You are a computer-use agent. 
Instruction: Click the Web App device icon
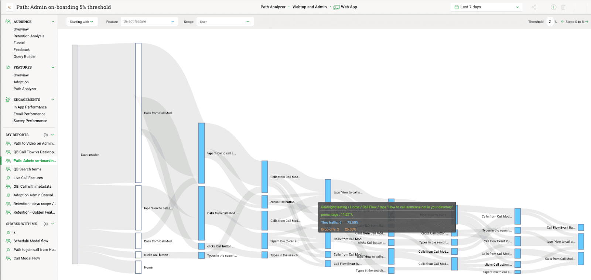point(336,7)
